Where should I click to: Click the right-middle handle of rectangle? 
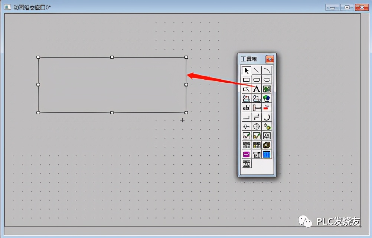pos(186,85)
